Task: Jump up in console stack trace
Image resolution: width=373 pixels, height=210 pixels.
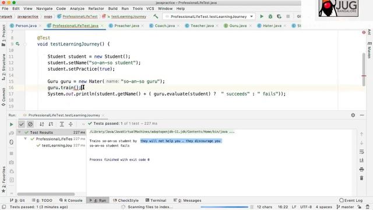Action: [361, 134]
